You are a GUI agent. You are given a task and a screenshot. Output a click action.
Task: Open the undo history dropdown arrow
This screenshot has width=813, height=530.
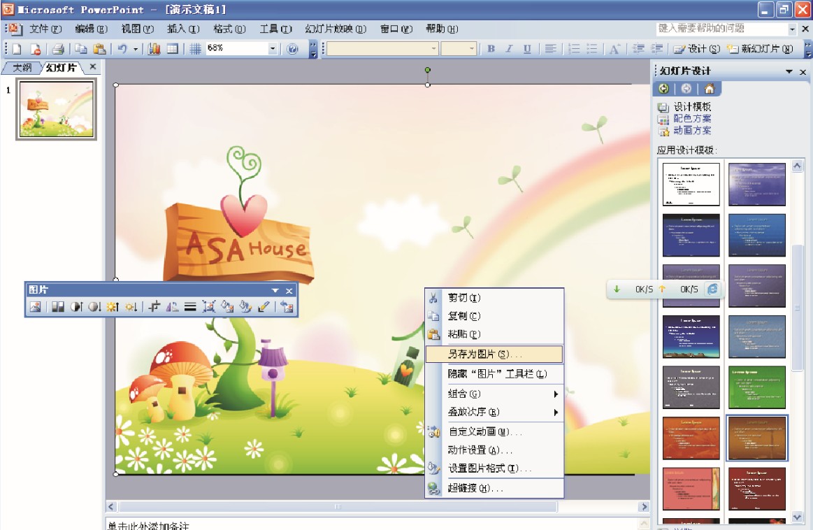click(136, 49)
